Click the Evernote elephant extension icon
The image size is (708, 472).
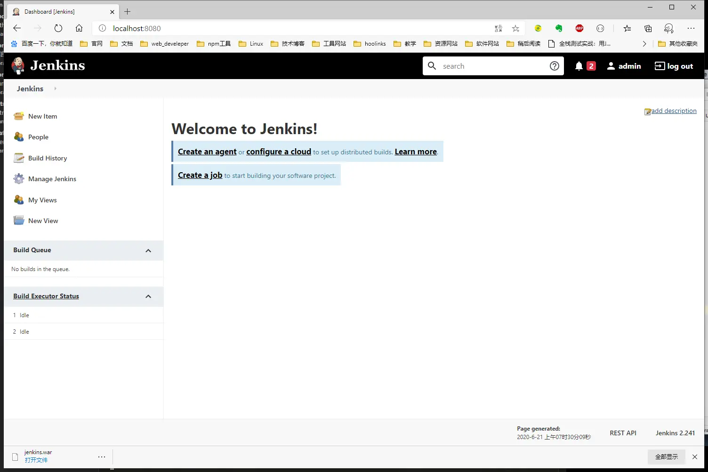coord(559,28)
